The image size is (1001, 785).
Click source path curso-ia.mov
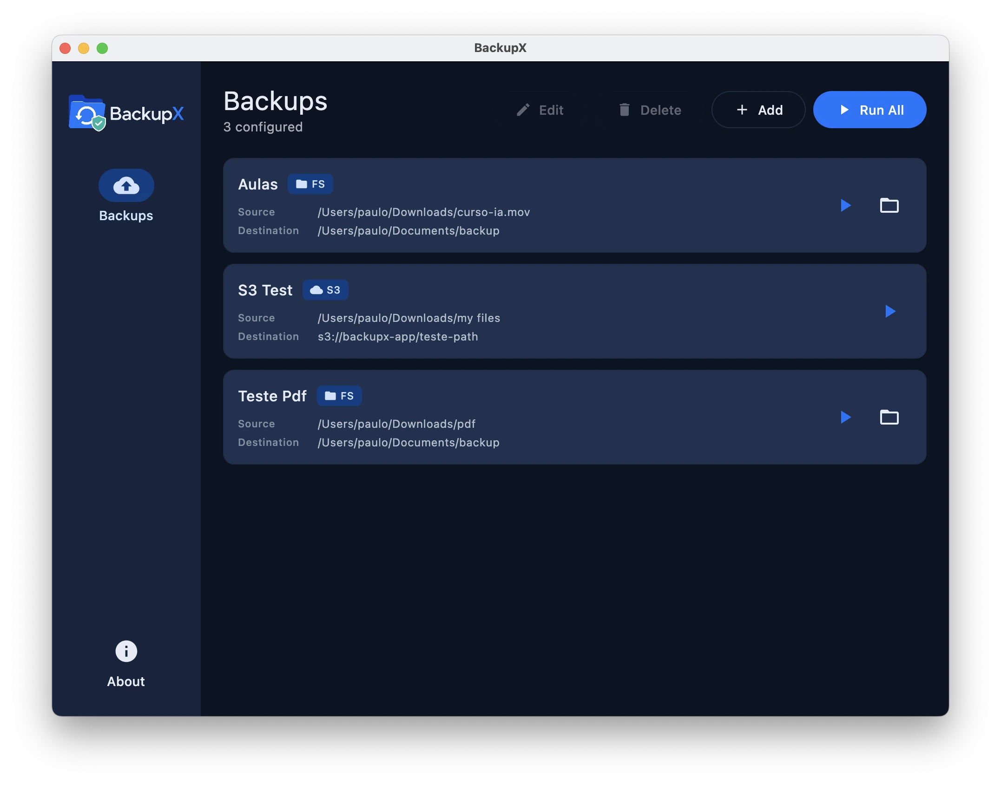point(424,212)
